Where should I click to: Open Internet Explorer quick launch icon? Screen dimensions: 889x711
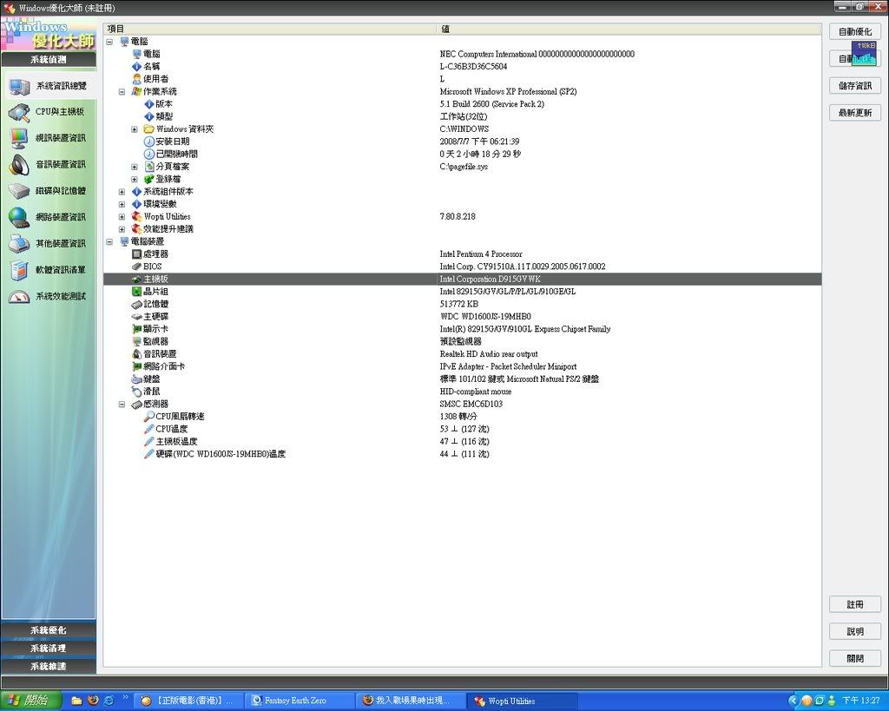109,701
